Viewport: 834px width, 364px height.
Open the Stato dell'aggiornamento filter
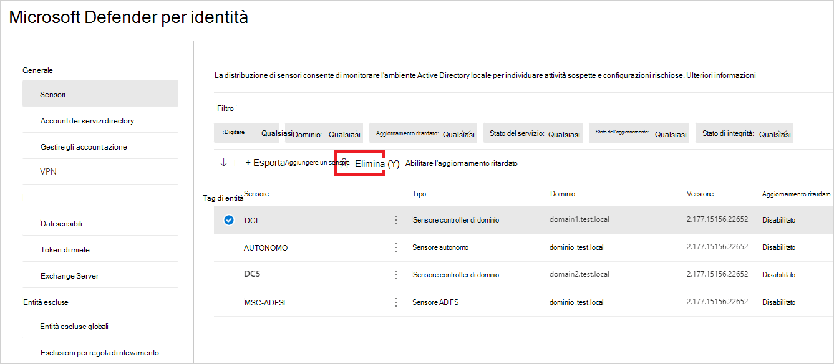pos(639,133)
